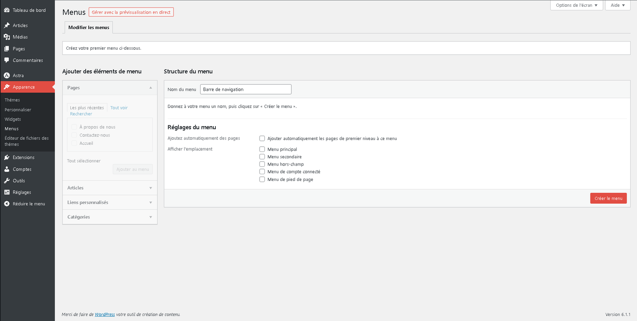Open the Options de l'écran dropdown
This screenshot has width=637, height=321.
click(x=576, y=5)
